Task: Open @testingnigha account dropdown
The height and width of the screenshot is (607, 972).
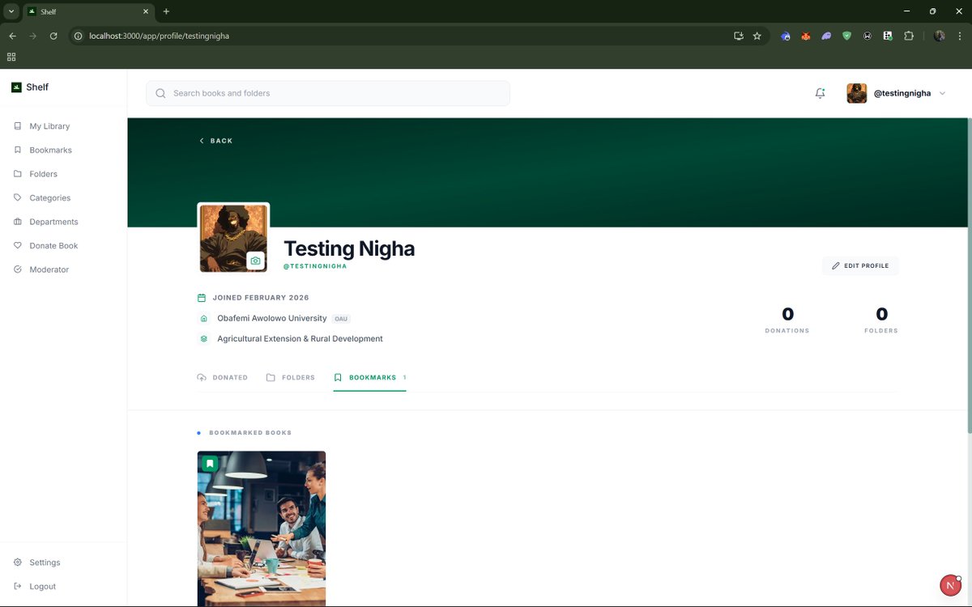Action: (x=897, y=93)
